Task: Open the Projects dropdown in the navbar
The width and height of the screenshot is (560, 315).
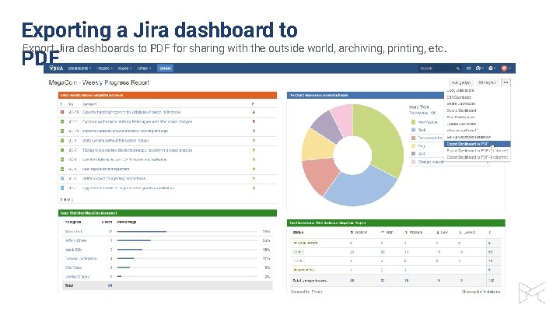Action: [x=105, y=68]
